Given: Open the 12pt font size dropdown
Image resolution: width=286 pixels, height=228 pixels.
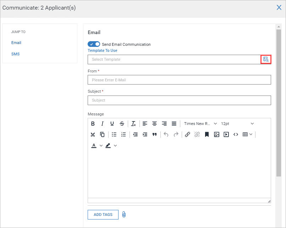Looking at the screenshot, I should tap(237, 124).
